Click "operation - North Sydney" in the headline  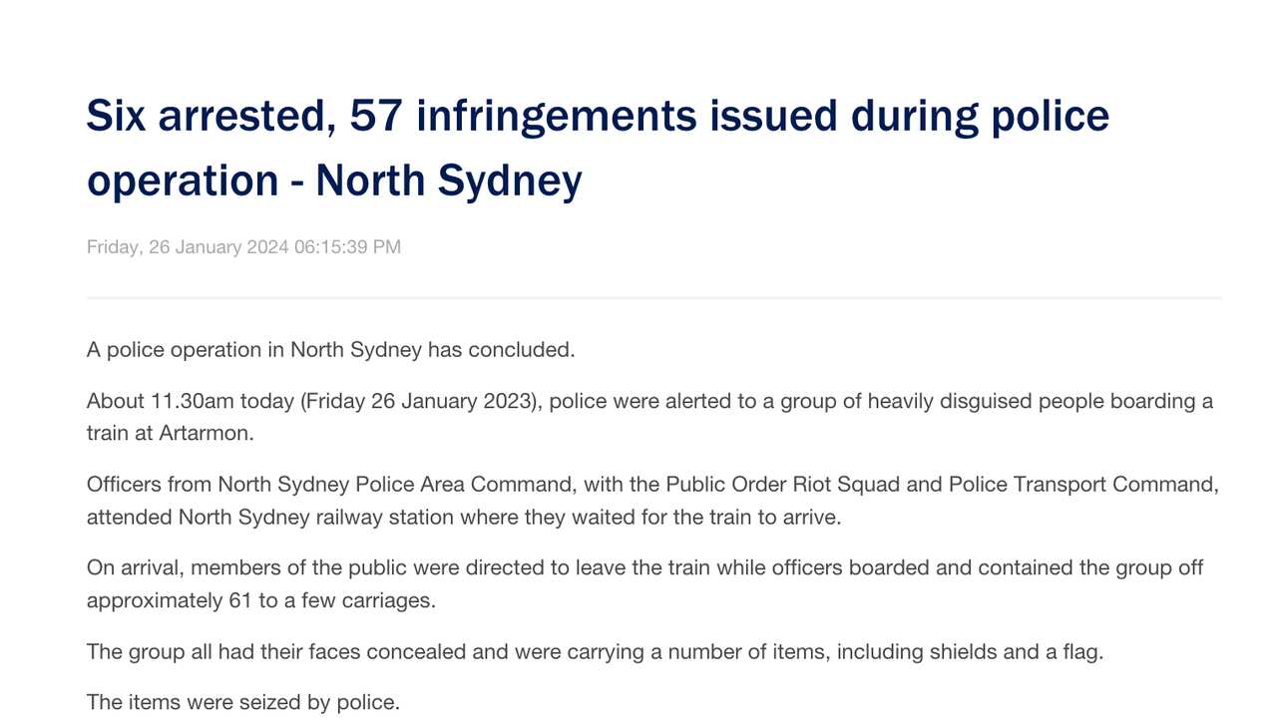coord(334,182)
